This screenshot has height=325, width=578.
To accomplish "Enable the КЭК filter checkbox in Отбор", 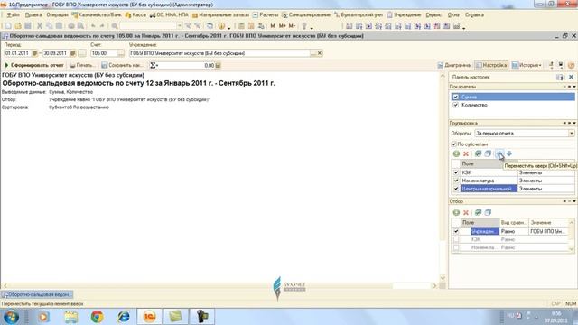I will (456, 239).
